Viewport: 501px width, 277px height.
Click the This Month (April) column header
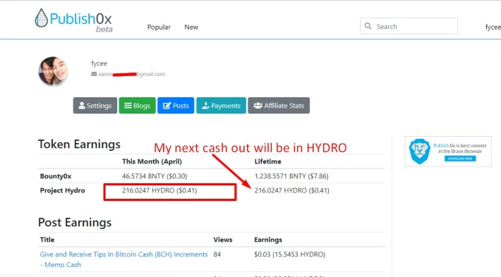click(152, 161)
